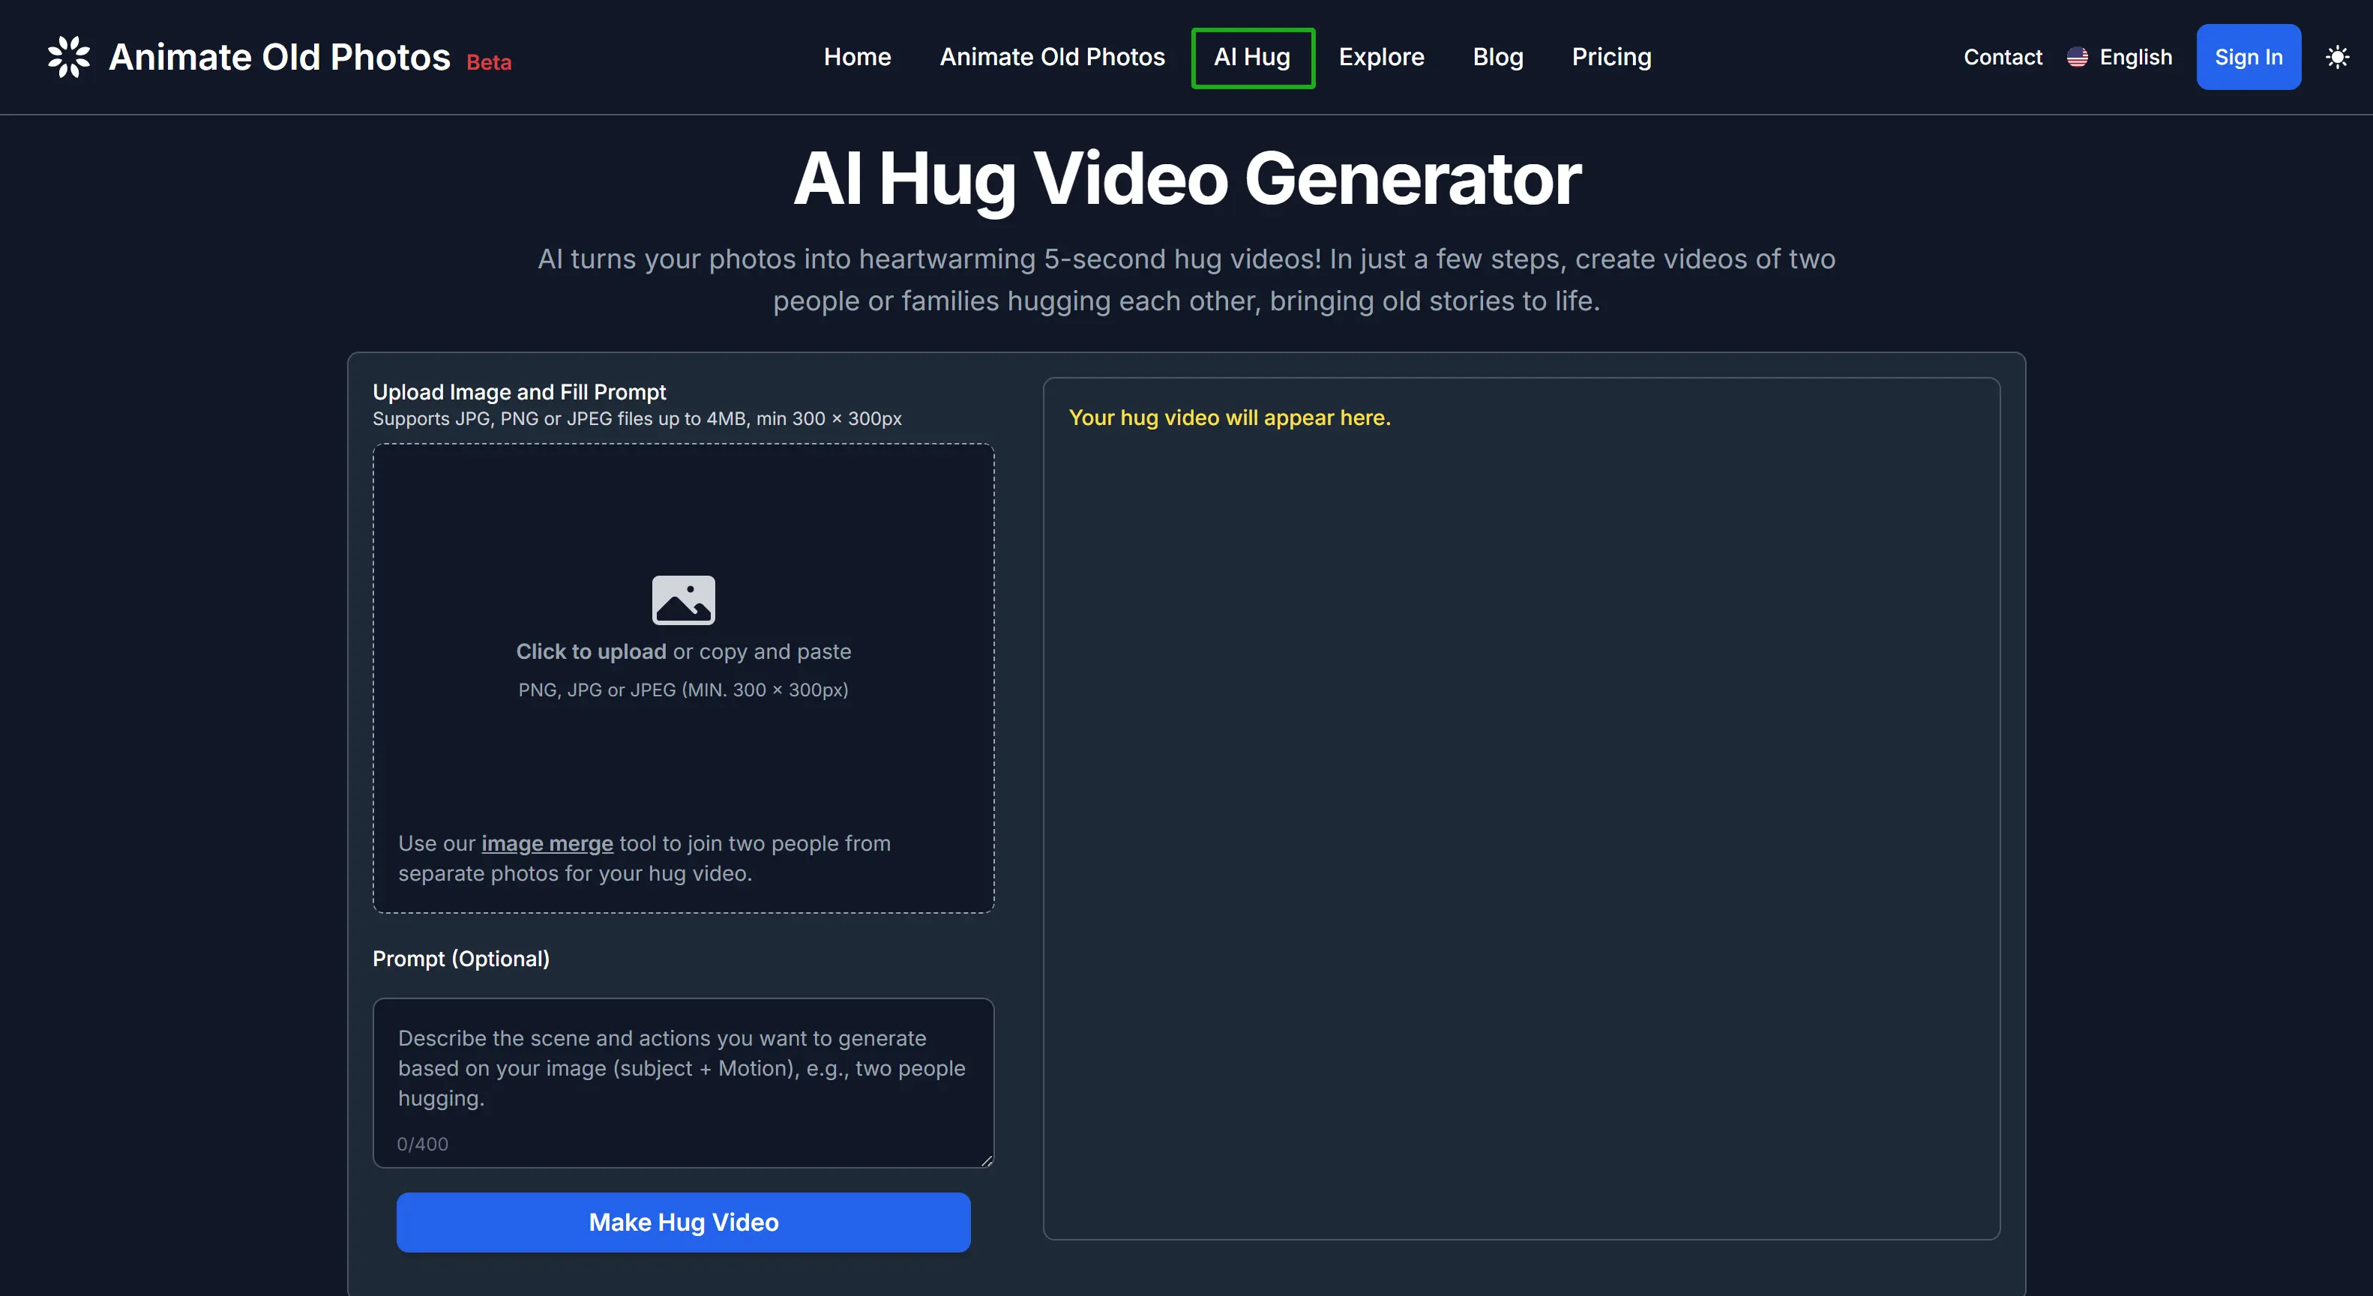2373x1296 pixels.
Task: Click the image upload placeholder icon
Action: click(683, 597)
